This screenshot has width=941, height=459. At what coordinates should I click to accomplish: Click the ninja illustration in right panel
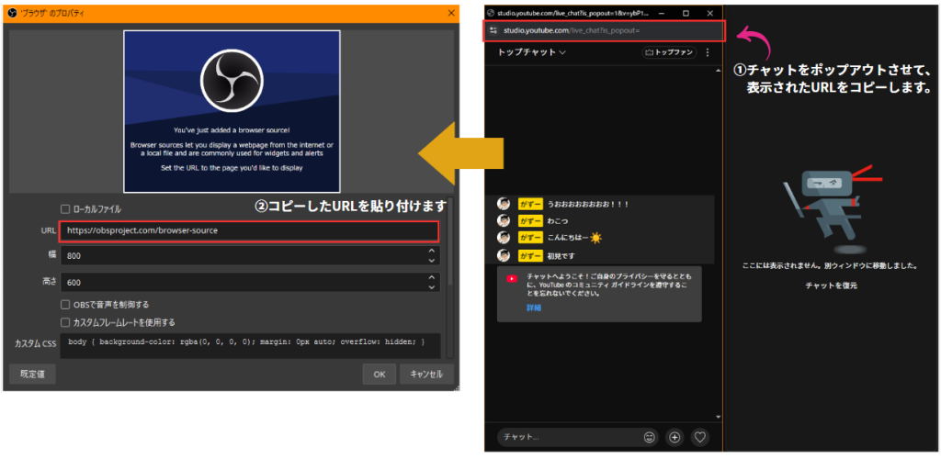tap(832, 207)
